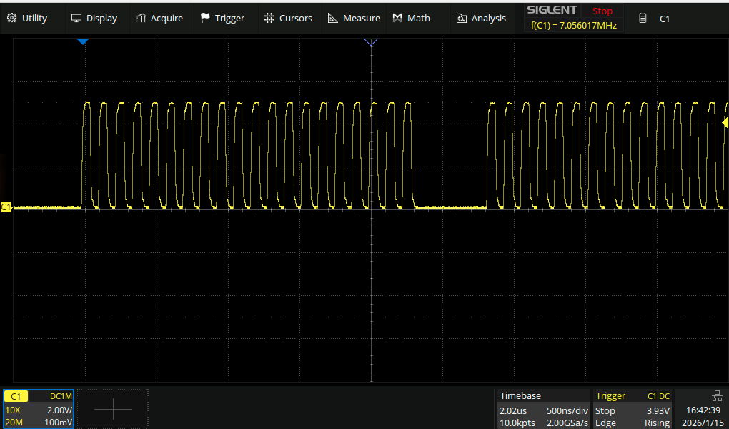Open the Timebase settings panel
729x429 pixels.
(544, 409)
